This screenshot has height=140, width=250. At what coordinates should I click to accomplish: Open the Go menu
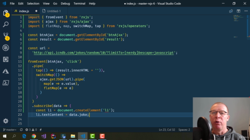[55, 3]
